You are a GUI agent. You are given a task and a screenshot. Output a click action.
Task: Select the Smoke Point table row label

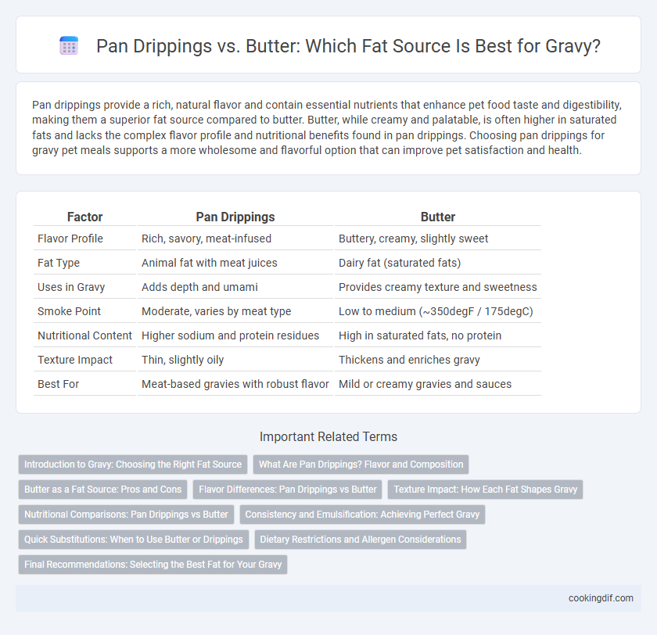[x=69, y=311]
